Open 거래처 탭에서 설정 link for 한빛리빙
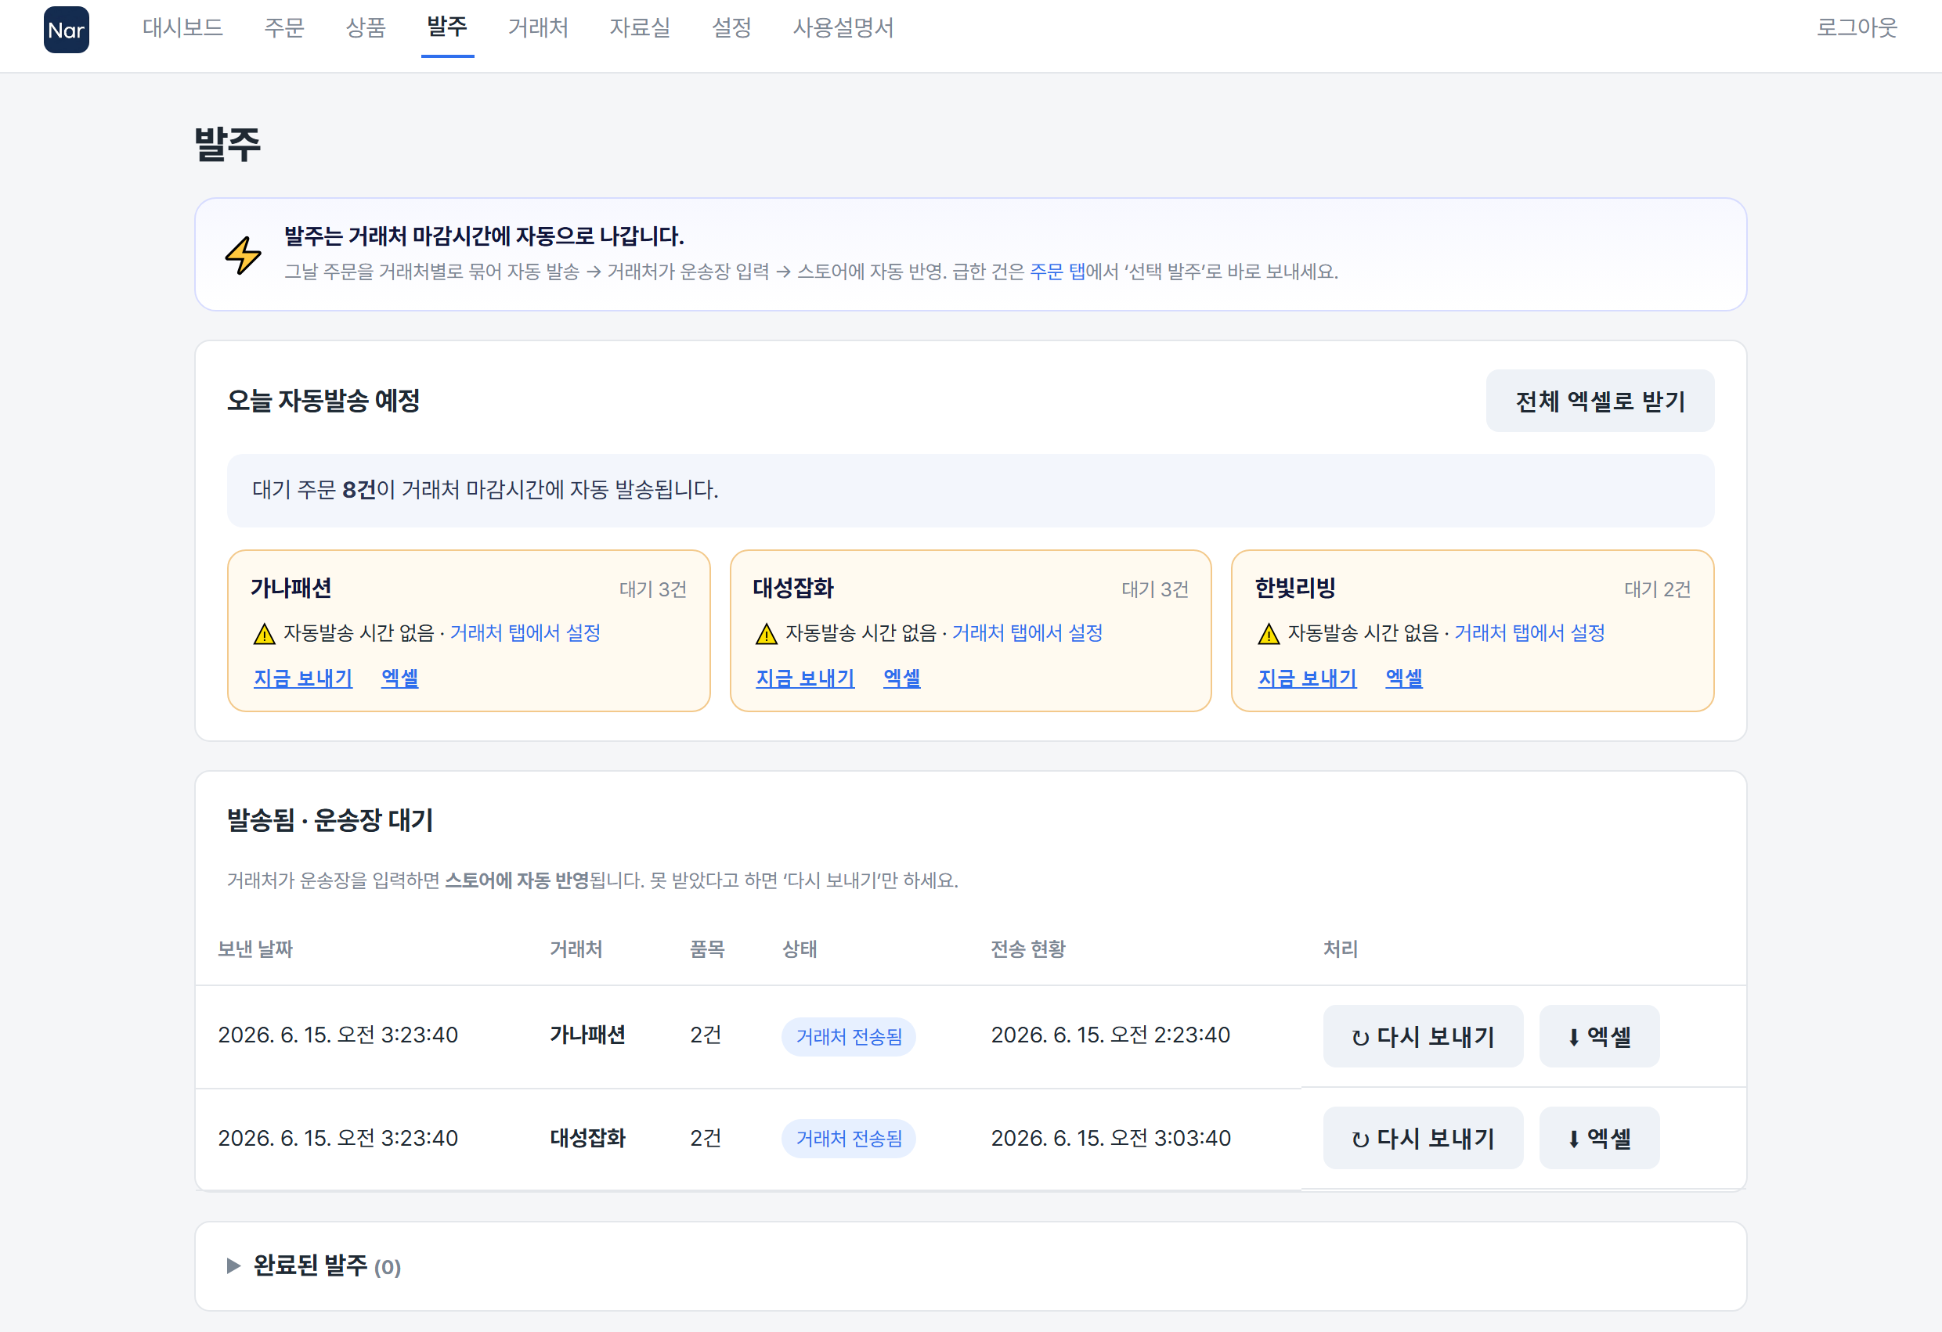1942x1332 pixels. tap(1530, 633)
